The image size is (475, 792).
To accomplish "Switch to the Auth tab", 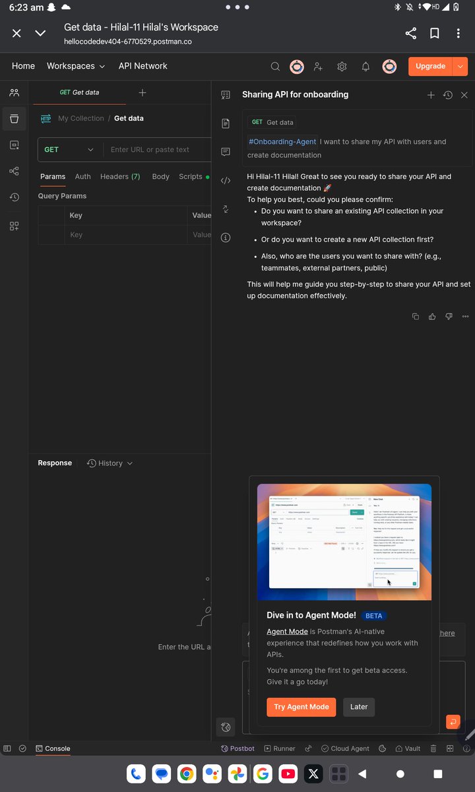I will point(83,177).
